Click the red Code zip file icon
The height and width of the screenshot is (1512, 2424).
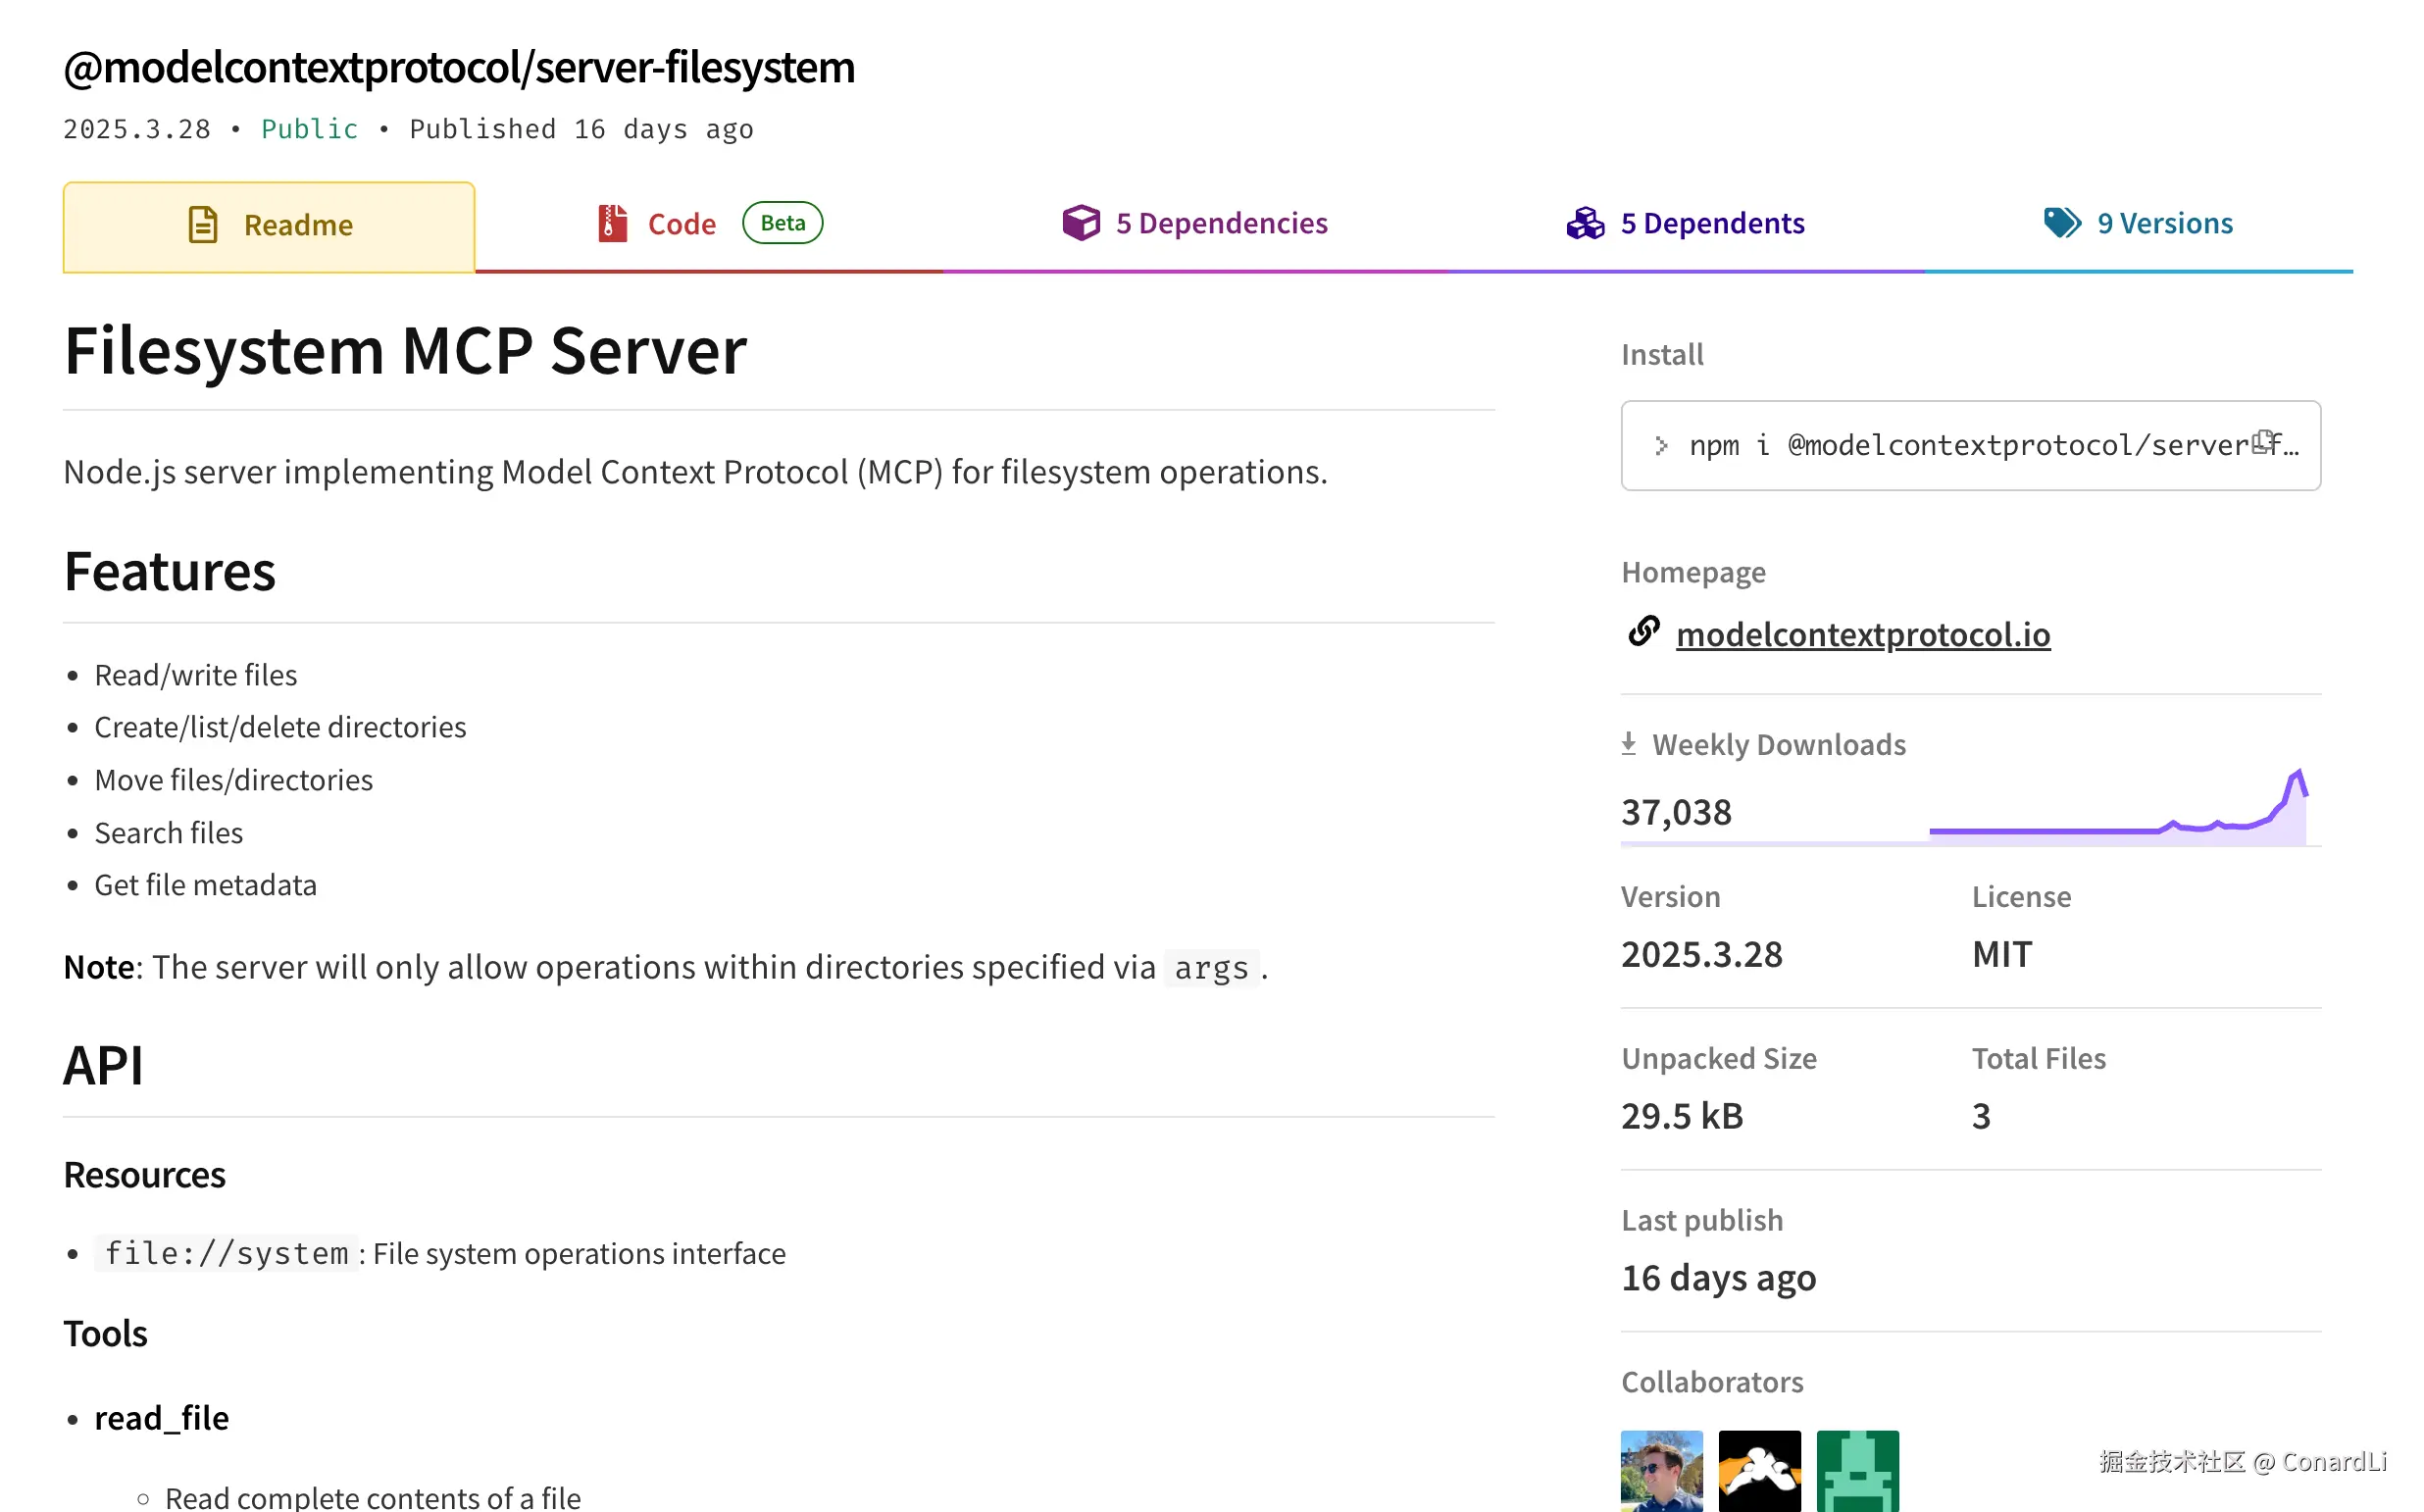tap(612, 223)
